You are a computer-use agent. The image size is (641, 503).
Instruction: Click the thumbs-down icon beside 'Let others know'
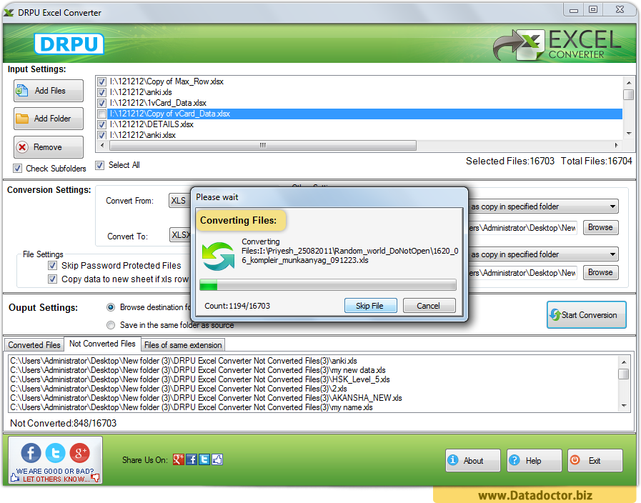coord(95,477)
